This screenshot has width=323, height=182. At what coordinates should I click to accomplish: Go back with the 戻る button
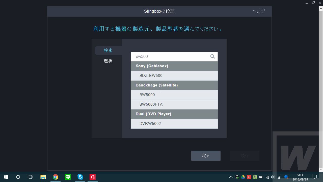pyautogui.click(x=206, y=156)
